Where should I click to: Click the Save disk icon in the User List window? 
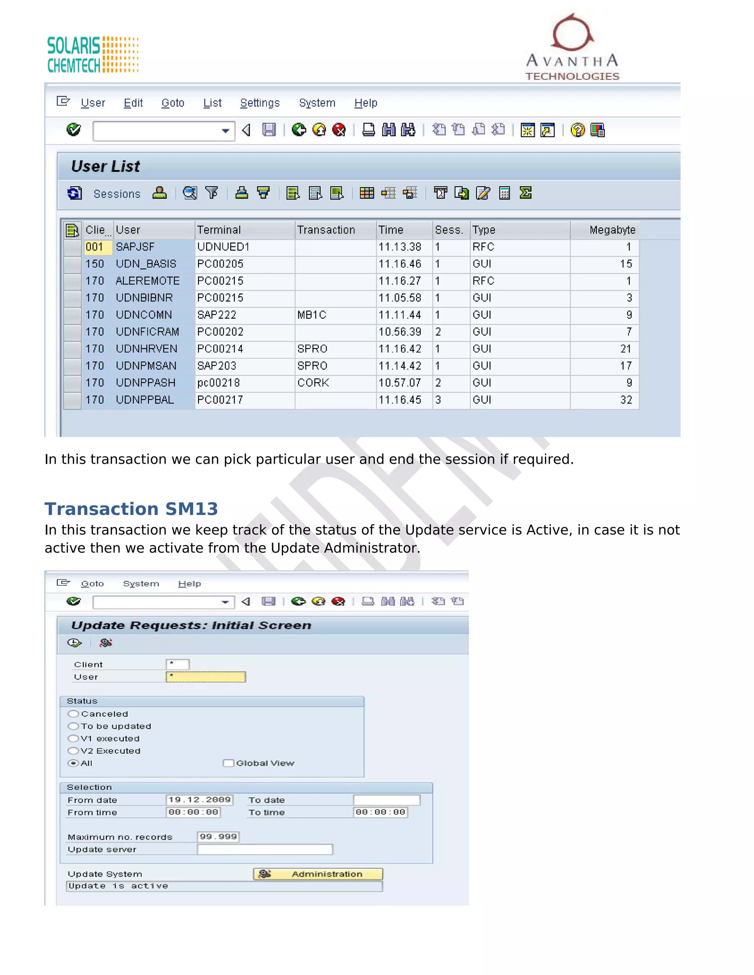269,130
